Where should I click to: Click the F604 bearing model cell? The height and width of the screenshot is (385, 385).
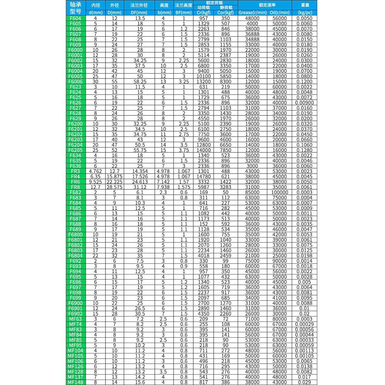click(75, 18)
